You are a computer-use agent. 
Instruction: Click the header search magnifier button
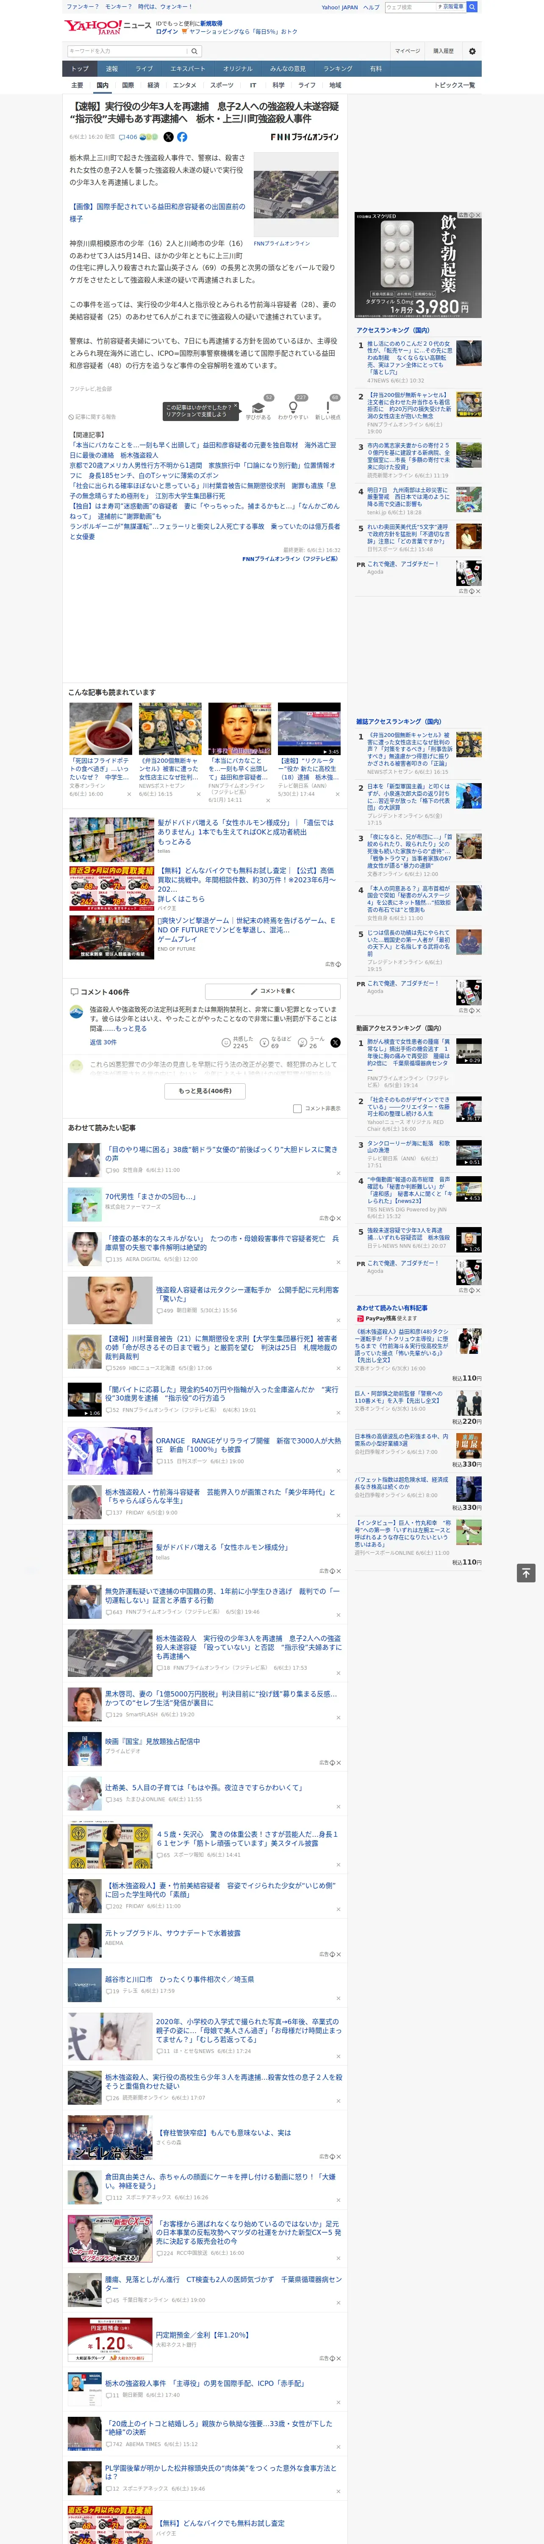472,7
